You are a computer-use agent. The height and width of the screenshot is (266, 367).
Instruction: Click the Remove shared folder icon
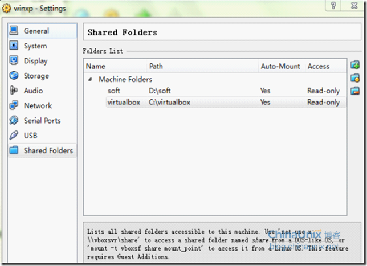point(355,91)
